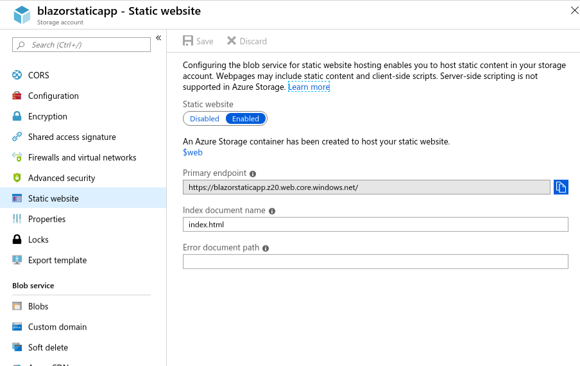Set Static website to Disabled
580x366 pixels.
click(205, 119)
